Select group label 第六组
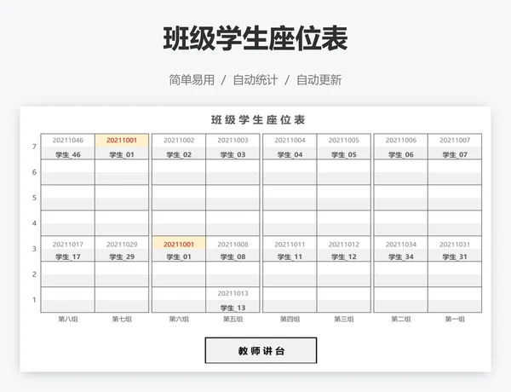 click(179, 319)
